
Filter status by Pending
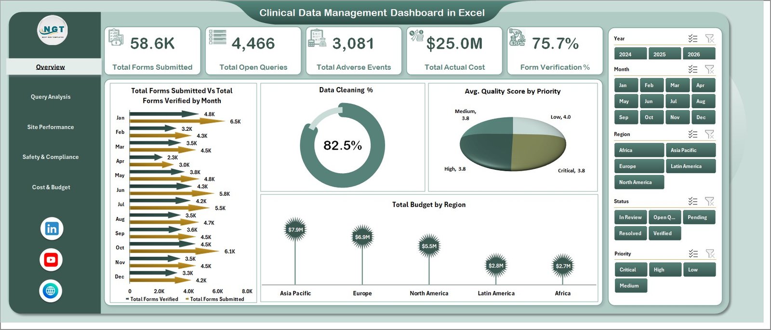click(x=699, y=217)
